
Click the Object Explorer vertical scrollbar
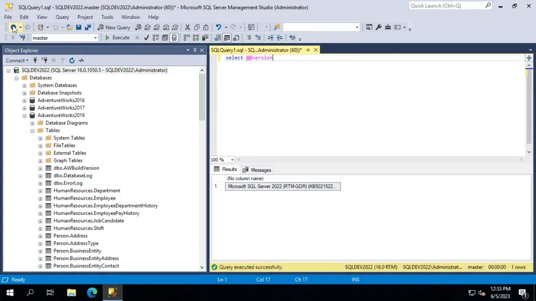click(x=202, y=169)
